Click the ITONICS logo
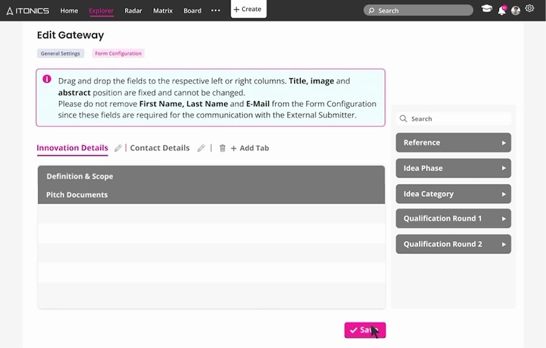The image size is (546, 348). tap(27, 10)
